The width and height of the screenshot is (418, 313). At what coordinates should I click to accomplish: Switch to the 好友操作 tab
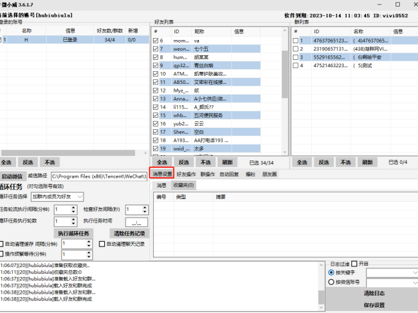click(x=186, y=174)
